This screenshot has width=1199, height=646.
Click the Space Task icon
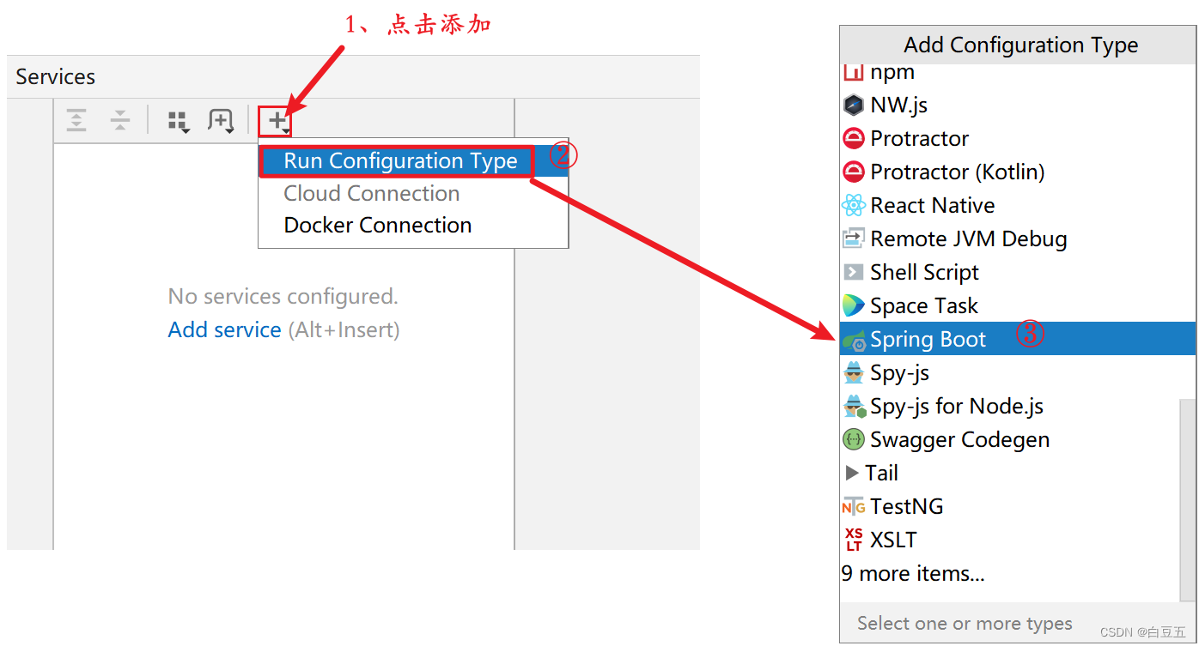point(853,305)
